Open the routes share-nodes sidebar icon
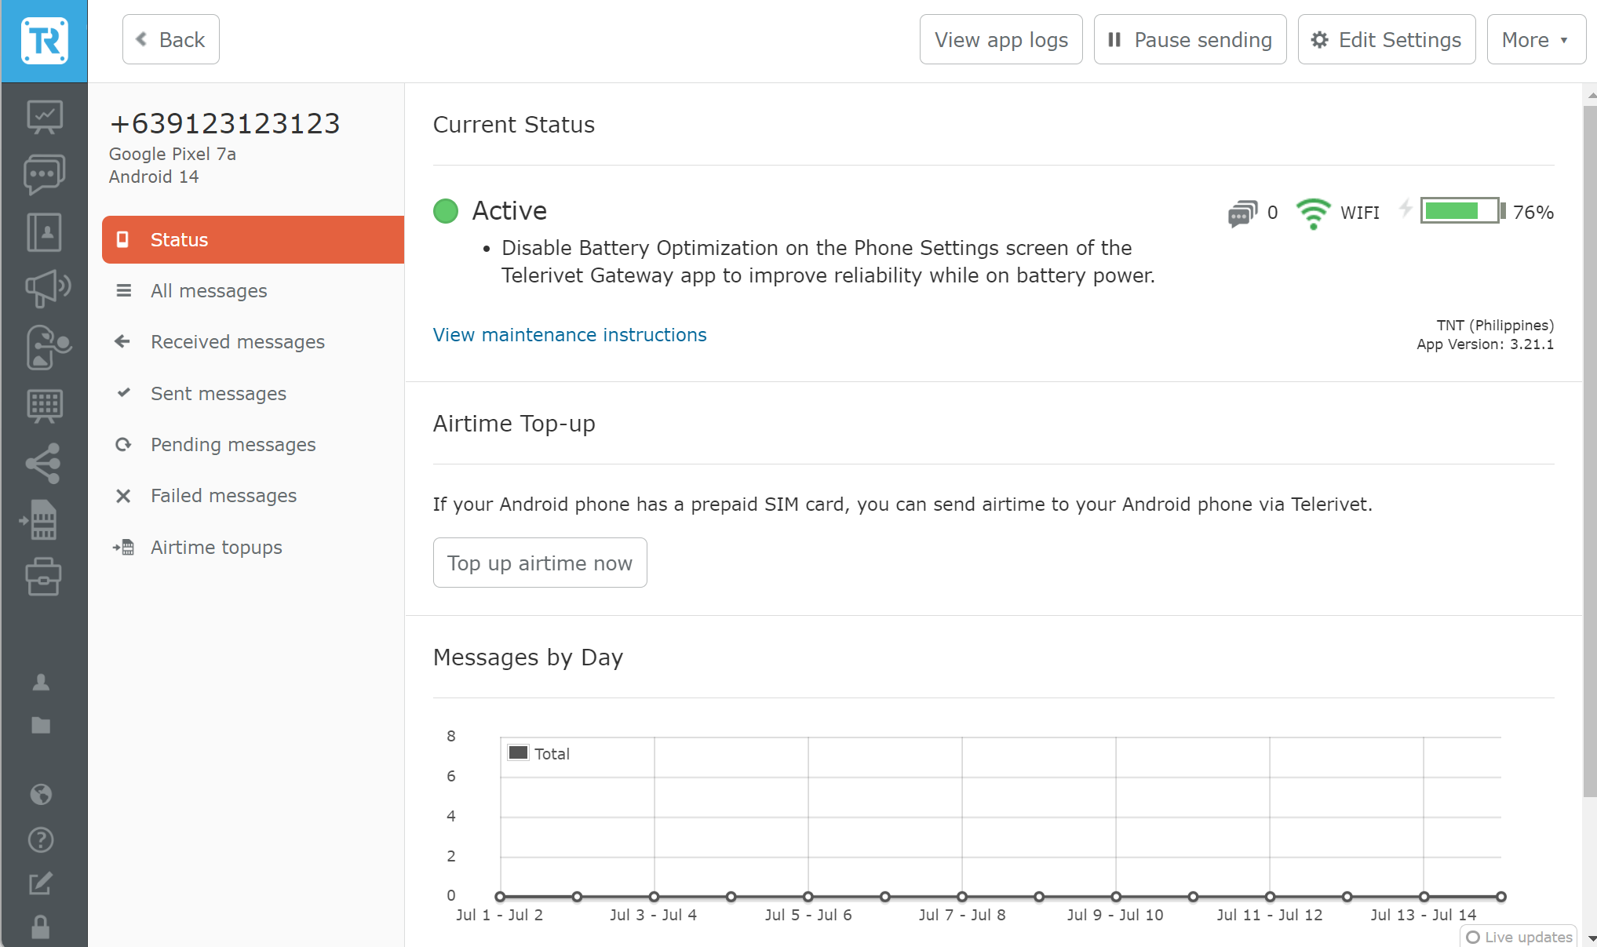1597x947 pixels. 43,463
